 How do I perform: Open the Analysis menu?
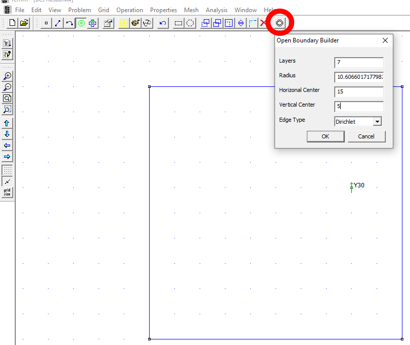(216, 10)
